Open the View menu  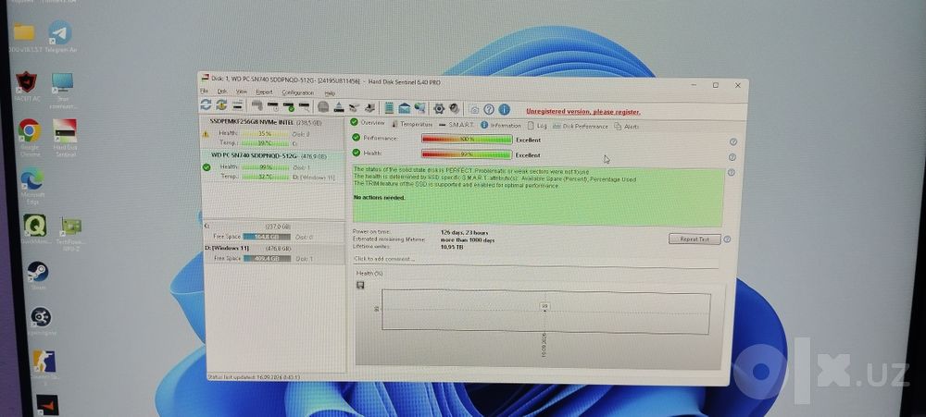coord(242,92)
